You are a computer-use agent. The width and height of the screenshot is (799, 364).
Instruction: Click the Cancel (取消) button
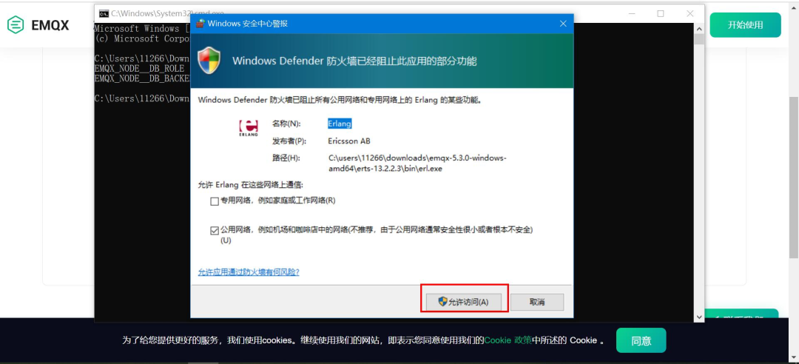pos(537,302)
